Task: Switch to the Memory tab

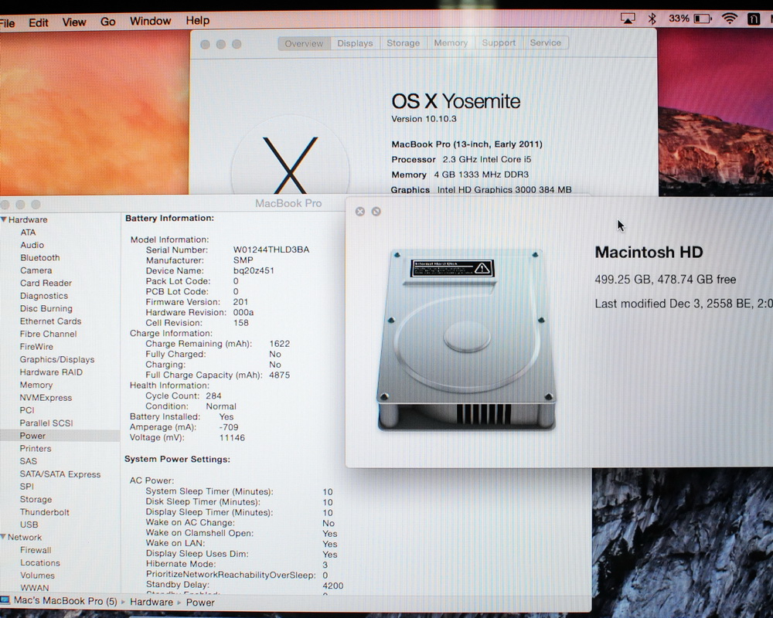Action: coord(451,43)
